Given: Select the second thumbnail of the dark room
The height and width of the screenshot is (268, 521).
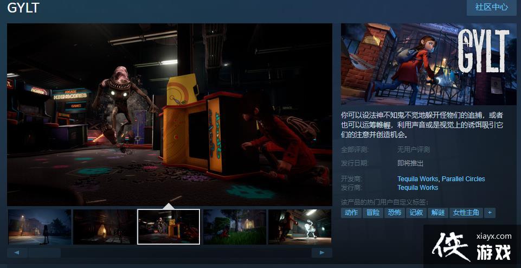Looking at the screenshot, I should (x=104, y=227).
